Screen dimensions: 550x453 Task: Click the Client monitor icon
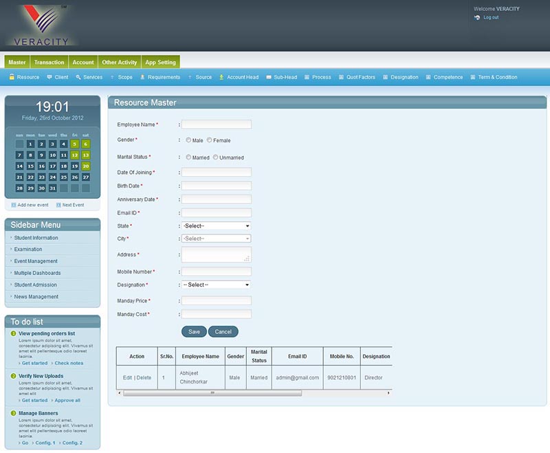(49, 77)
